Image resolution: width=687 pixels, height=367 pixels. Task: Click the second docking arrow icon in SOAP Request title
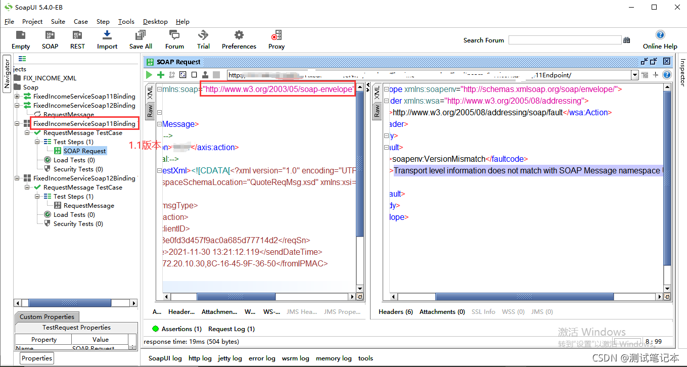[x=654, y=62]
